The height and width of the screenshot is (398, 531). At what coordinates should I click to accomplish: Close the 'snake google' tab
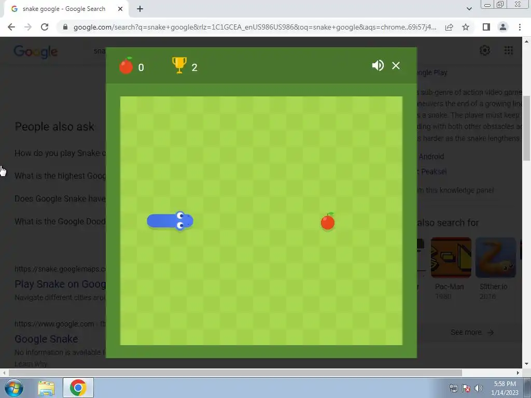click(120, 9)
